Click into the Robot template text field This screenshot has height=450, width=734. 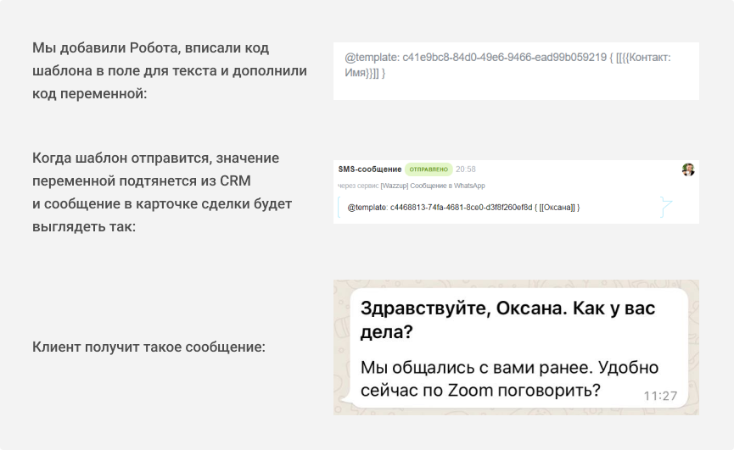point(516,85)
